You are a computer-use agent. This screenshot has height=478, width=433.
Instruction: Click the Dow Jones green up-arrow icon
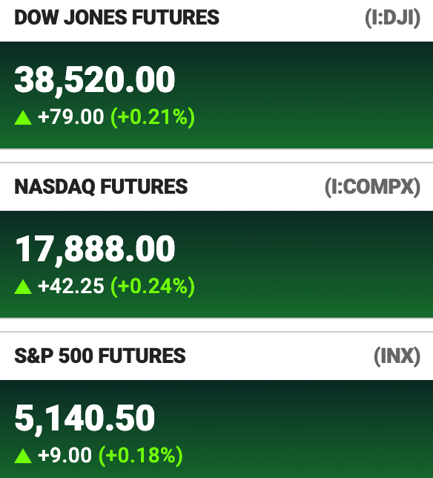click(23, 118)
